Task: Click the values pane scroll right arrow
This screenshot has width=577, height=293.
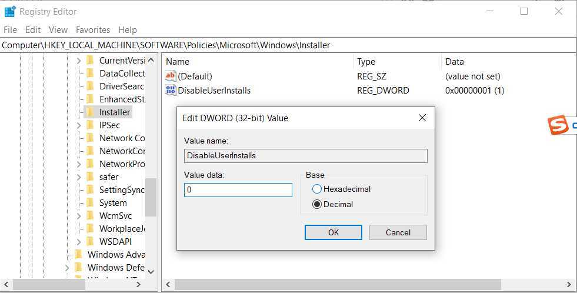Action: 569,284
